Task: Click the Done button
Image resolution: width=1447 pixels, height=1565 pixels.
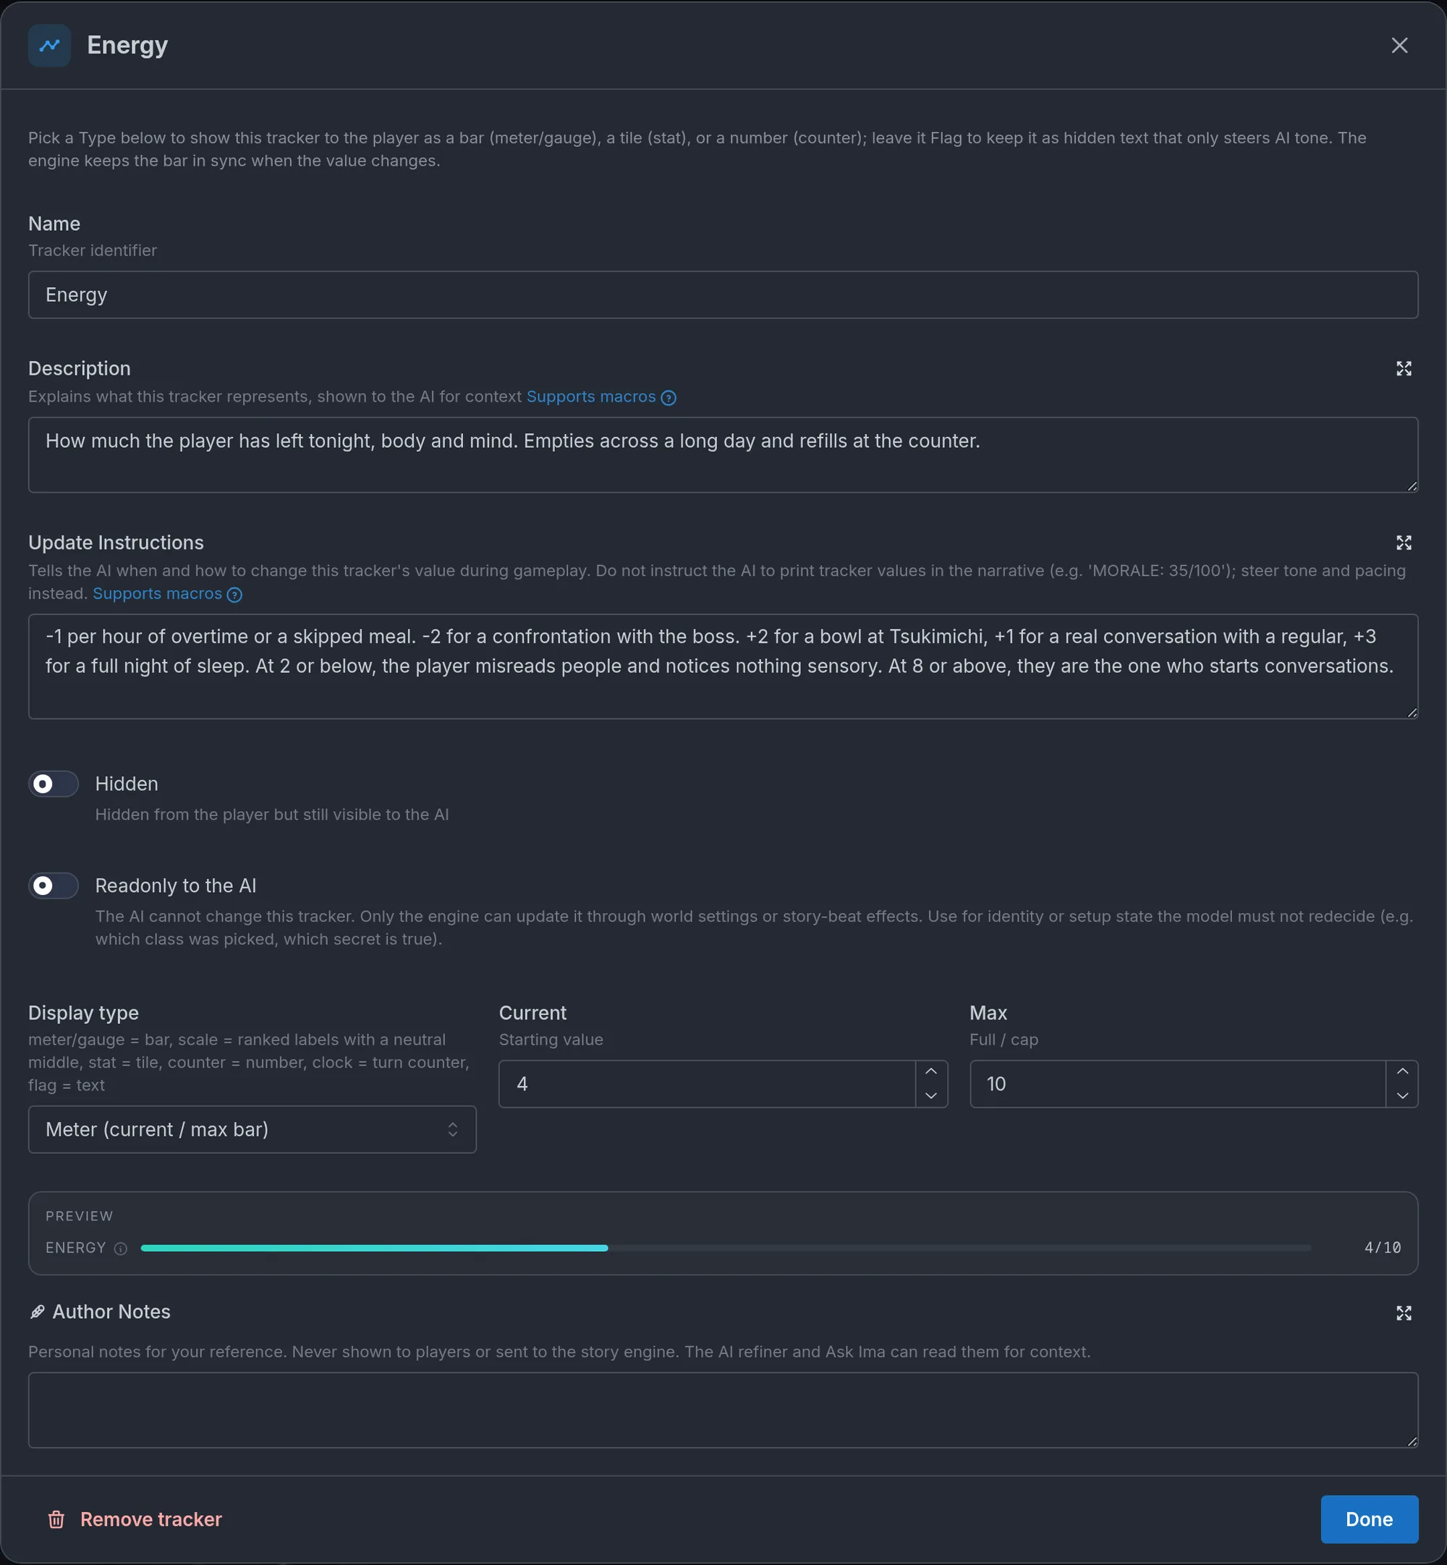Action: (1369, 1519)
